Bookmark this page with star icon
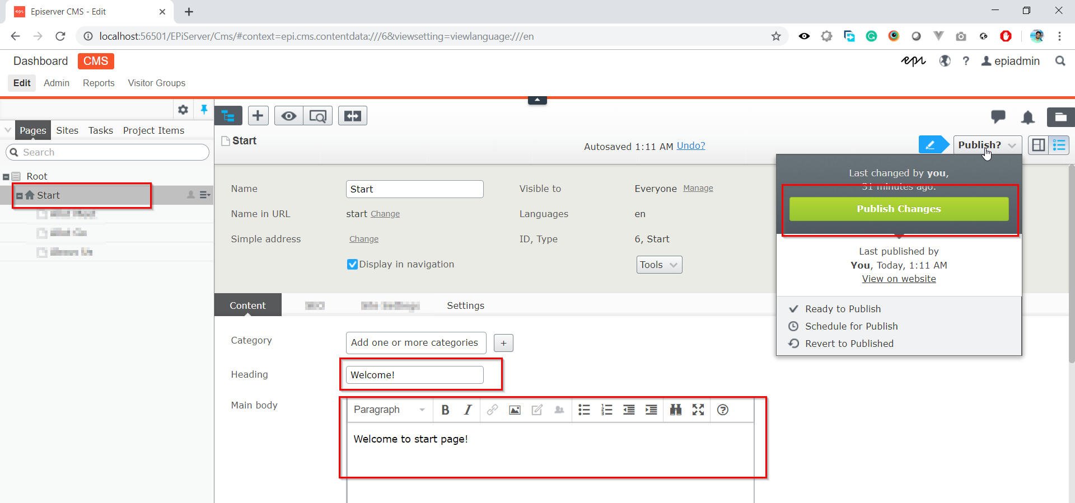The image size is (1075, 503). click(x=776, y=36)
